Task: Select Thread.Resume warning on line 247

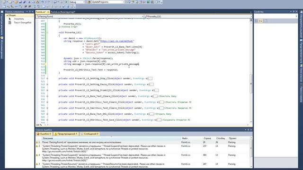Action: pyautogui.click(x=143, y=165)
